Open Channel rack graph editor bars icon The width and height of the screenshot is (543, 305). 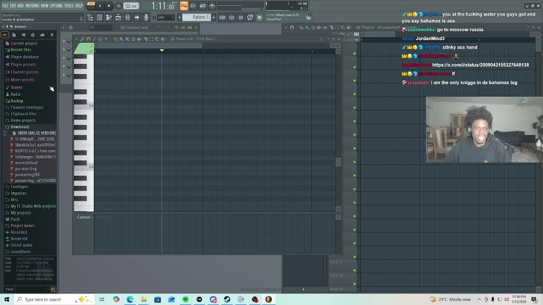click(183, 28)
